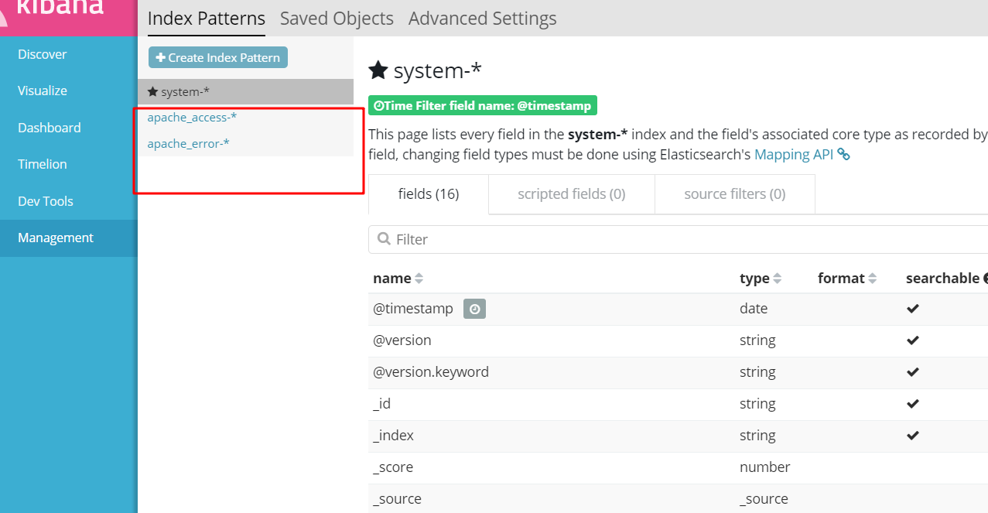
Task: Click the star icon beside system-* heading
Action: click(378, 70)
